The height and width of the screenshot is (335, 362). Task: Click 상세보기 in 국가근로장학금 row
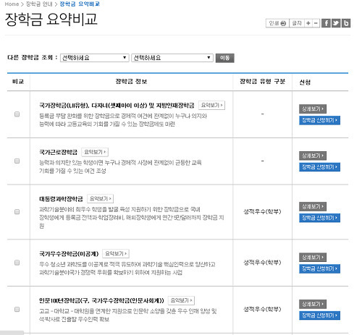313,156
